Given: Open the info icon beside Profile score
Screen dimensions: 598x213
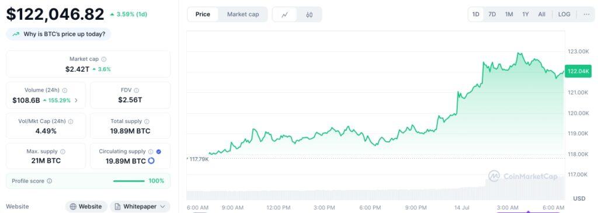Looking at the screenshot, I should pyautogui.click(x=49, y=181).
